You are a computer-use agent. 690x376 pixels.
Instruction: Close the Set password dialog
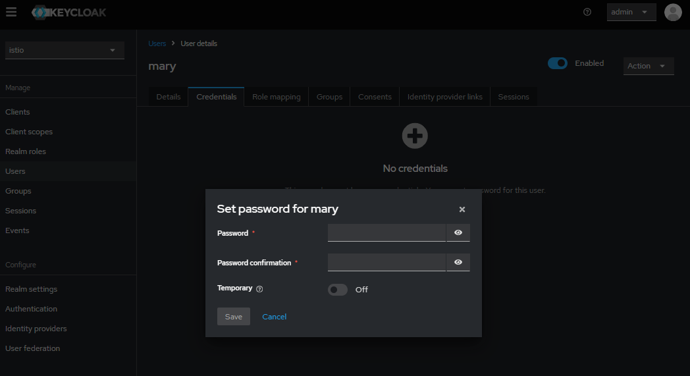coord(462,209)
